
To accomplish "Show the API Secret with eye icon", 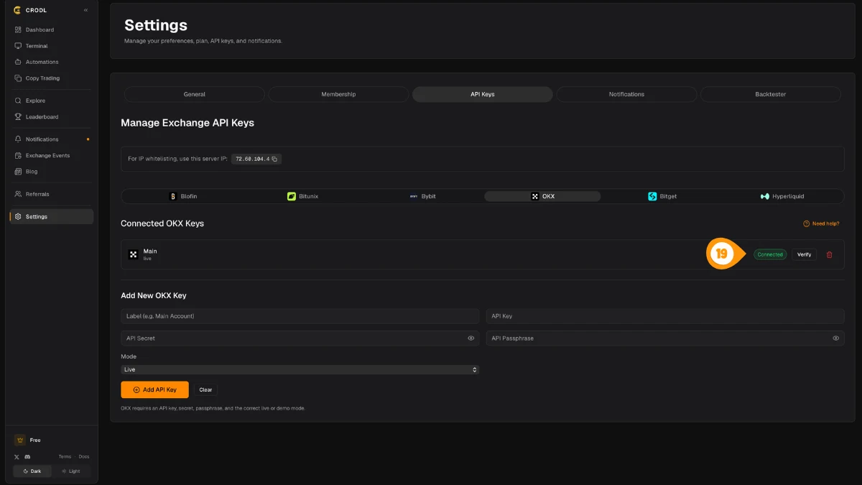I will pos(471,338).
